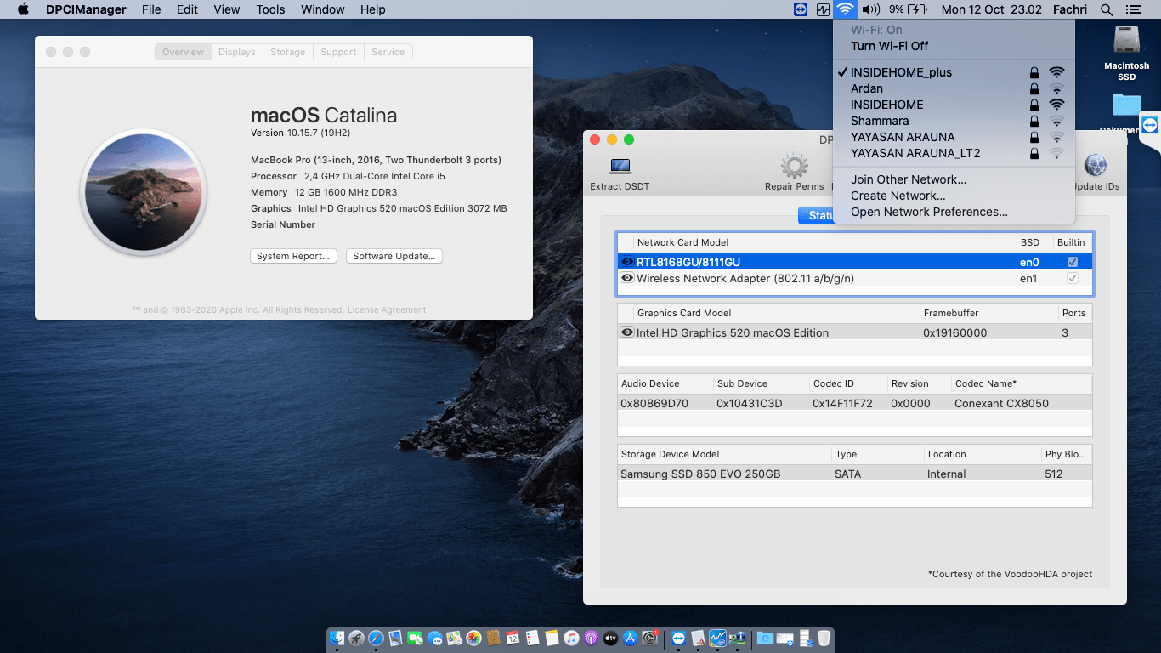
Task: Open Calendar from the Dock
Action: pyautogui.click(x=513, y=638)
